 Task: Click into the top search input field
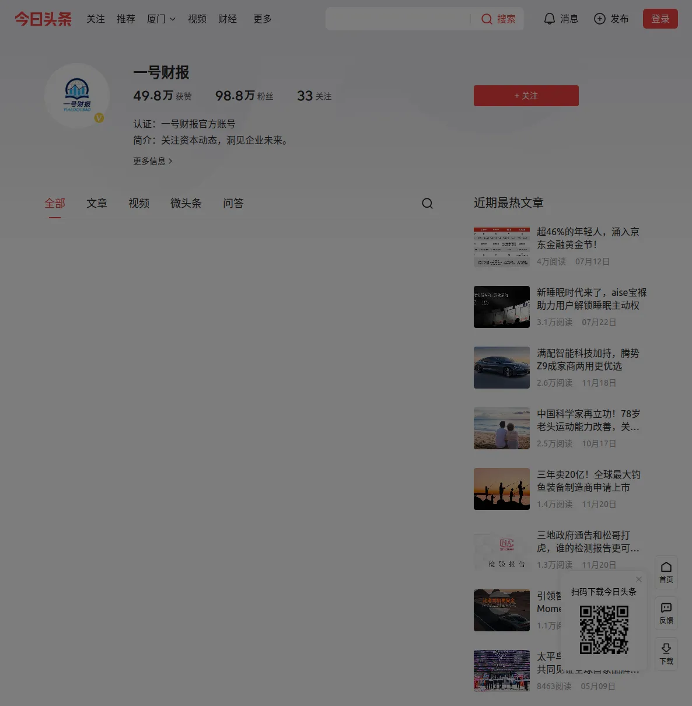(398, 19)
